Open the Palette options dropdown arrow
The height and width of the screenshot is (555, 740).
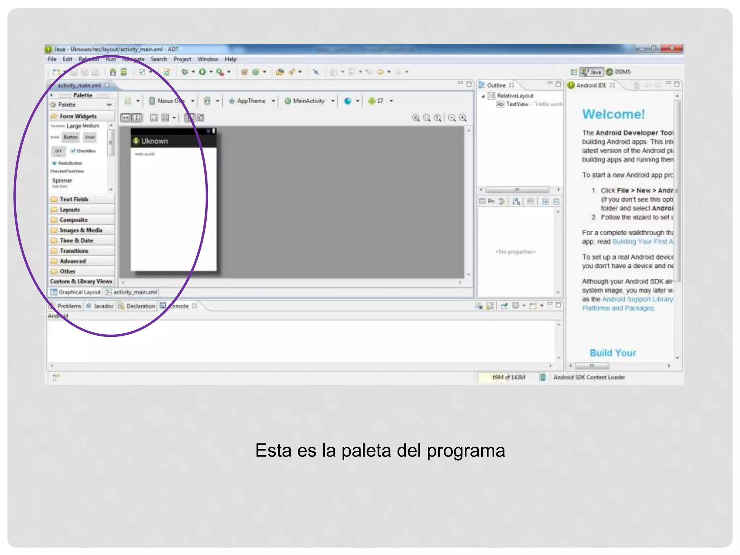(109, 105)
